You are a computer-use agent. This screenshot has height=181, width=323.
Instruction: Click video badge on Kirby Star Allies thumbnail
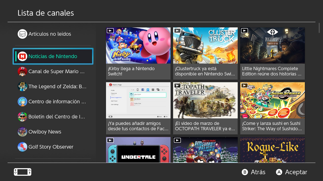click(110, 31)
